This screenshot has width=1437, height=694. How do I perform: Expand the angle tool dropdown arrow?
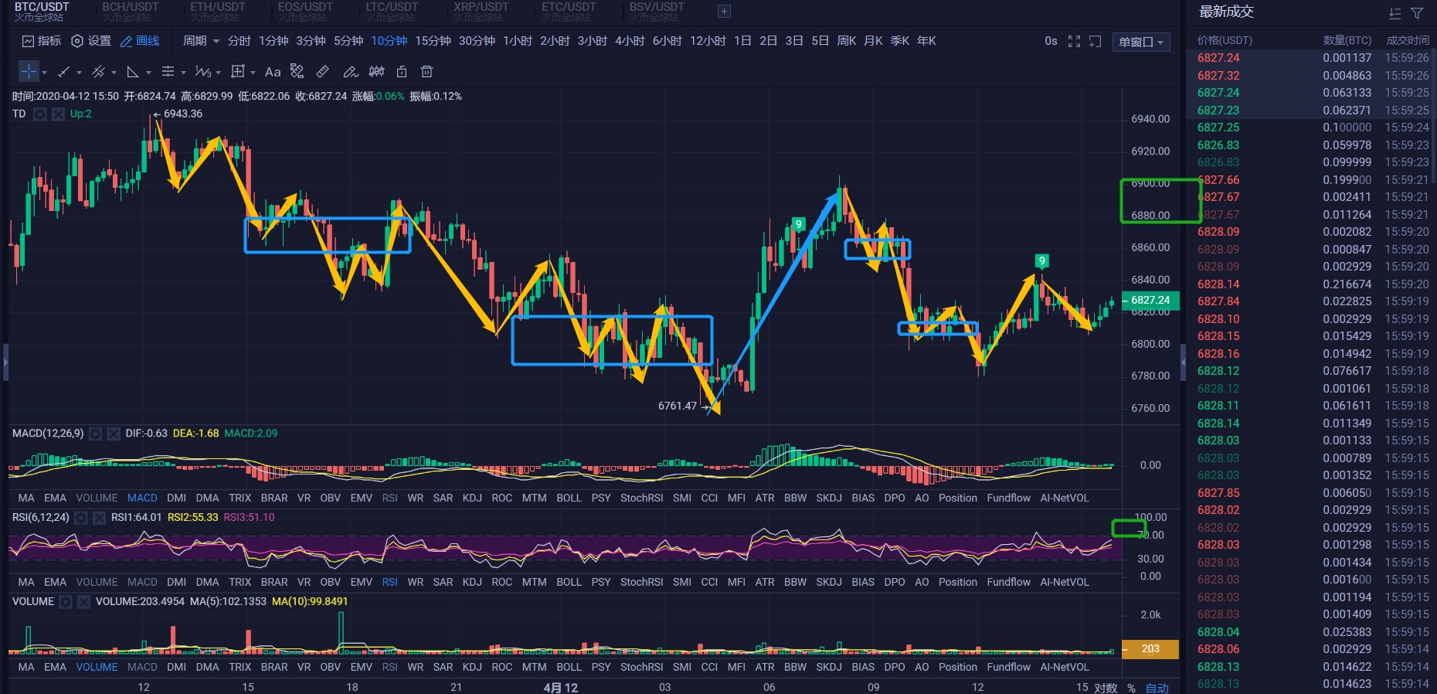click(148, 73)
